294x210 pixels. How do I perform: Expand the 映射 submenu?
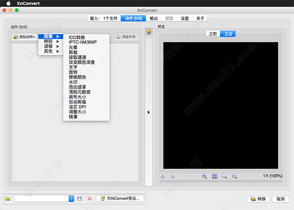pyautogui.click(x=51, y=42)
